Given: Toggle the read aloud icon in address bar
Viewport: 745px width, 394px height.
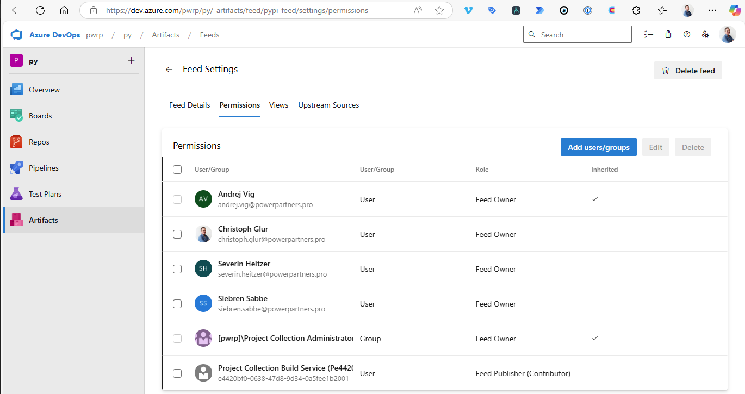Looking at the screenshot, I should (x=418, y=10).
